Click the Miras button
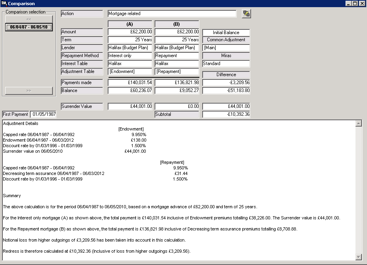Viewport: 367px width, 265px height. point(226,56)
